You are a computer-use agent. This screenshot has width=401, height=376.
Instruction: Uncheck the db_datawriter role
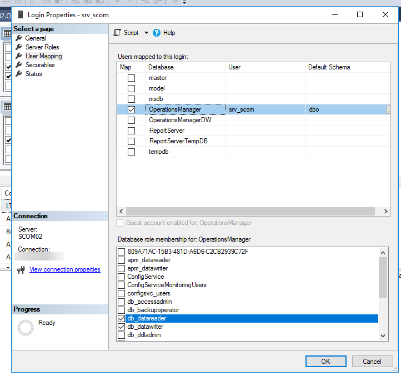pos(121,327)
